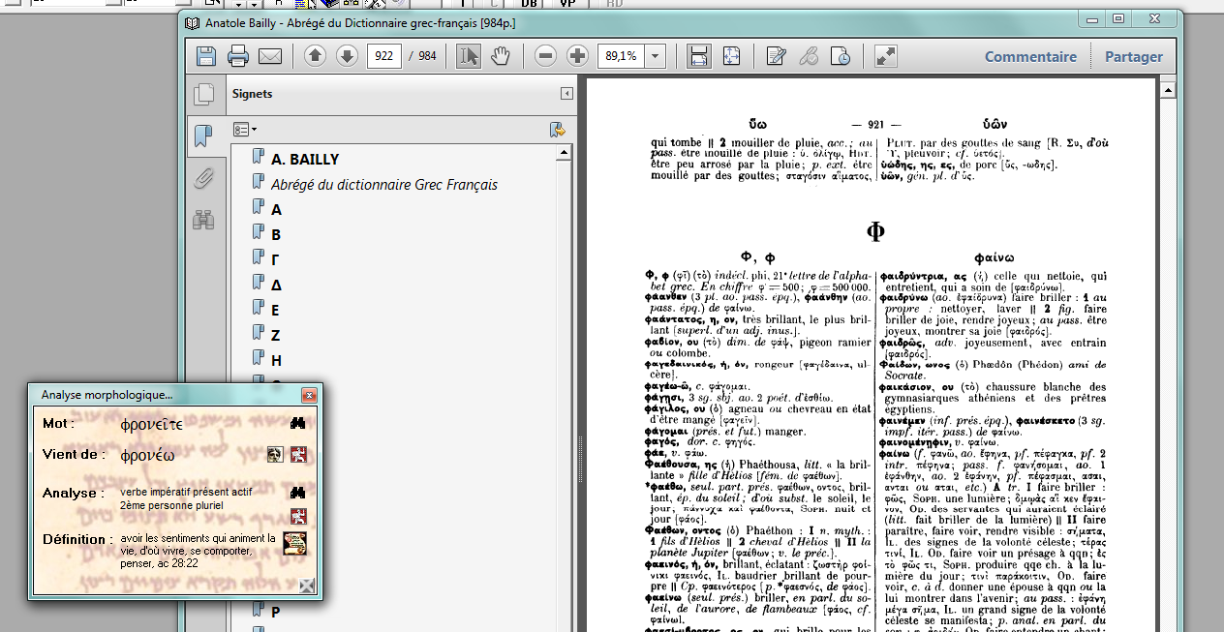The height and width of the screenshot is (632, 1224).
Task: Close the Analyse morphologique window
Action: click(x=309, y=395)
